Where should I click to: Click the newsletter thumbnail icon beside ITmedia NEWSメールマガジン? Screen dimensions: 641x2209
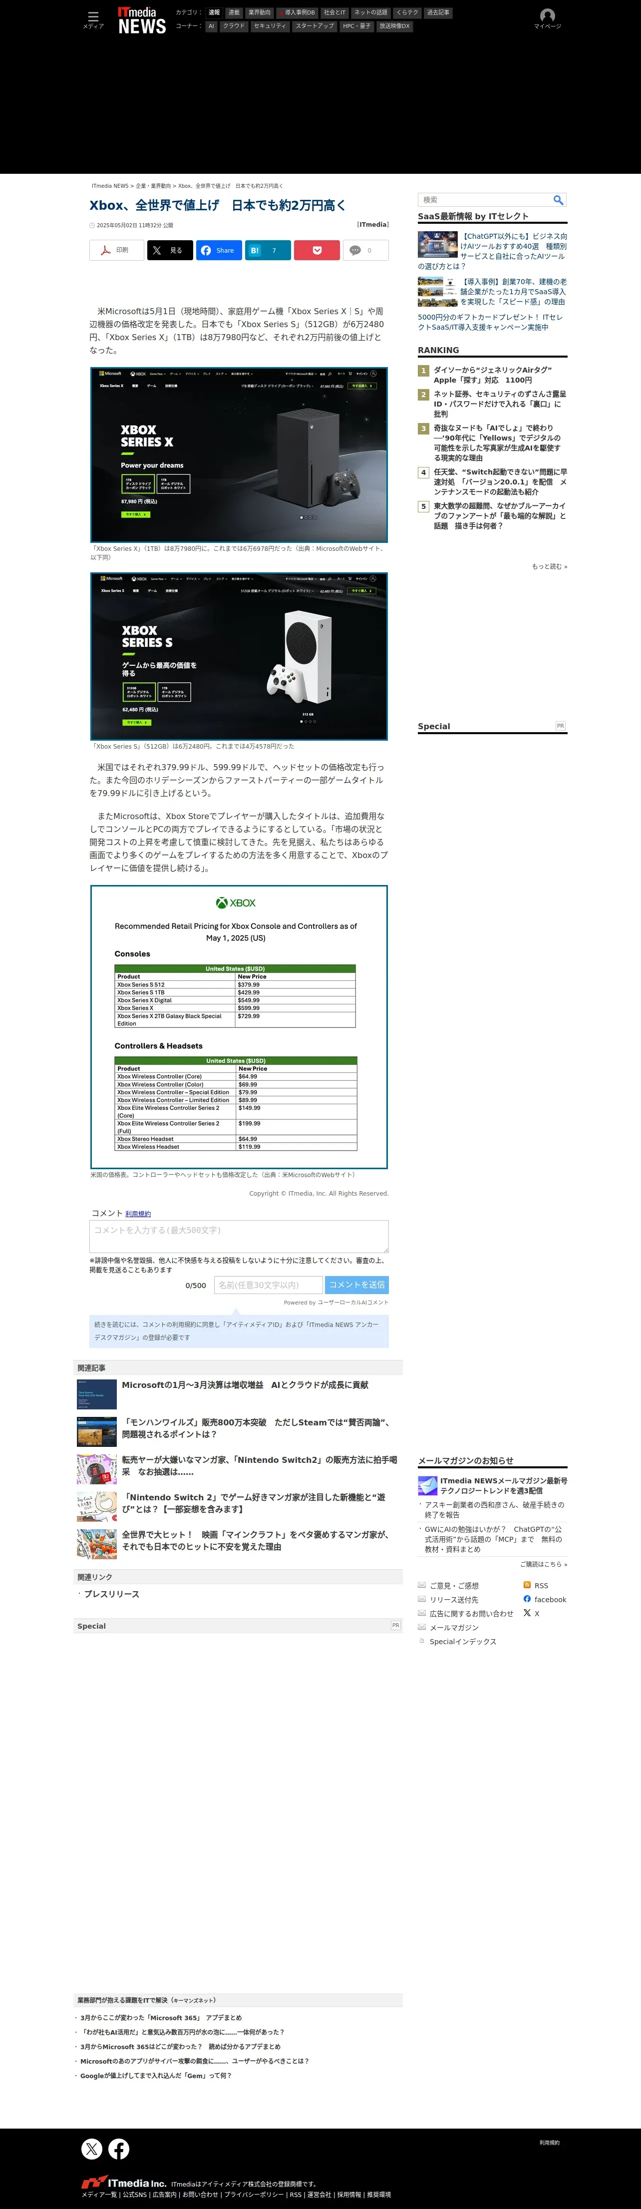click(x=428, y=1485)
